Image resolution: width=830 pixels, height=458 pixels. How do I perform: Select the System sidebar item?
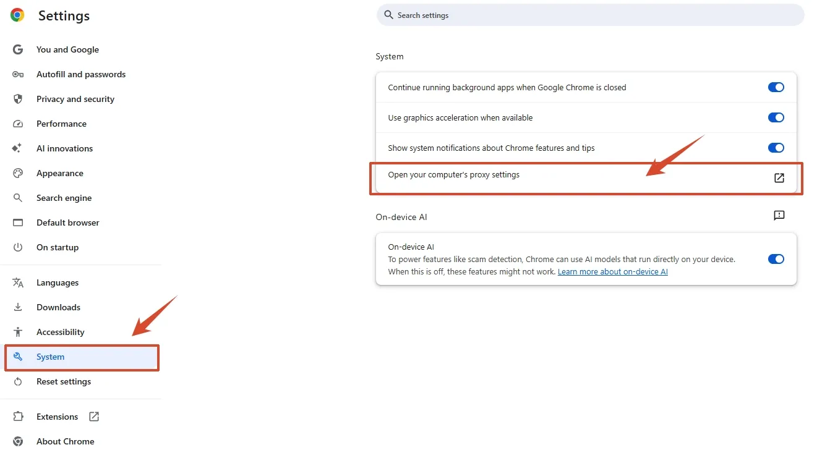[x=82, y=357]
